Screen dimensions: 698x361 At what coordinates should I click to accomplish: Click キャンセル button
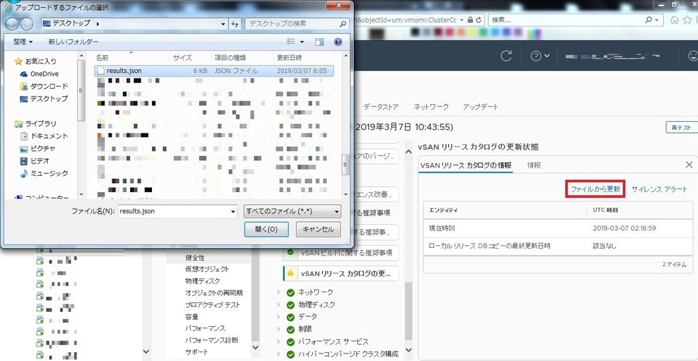(318, 229)
